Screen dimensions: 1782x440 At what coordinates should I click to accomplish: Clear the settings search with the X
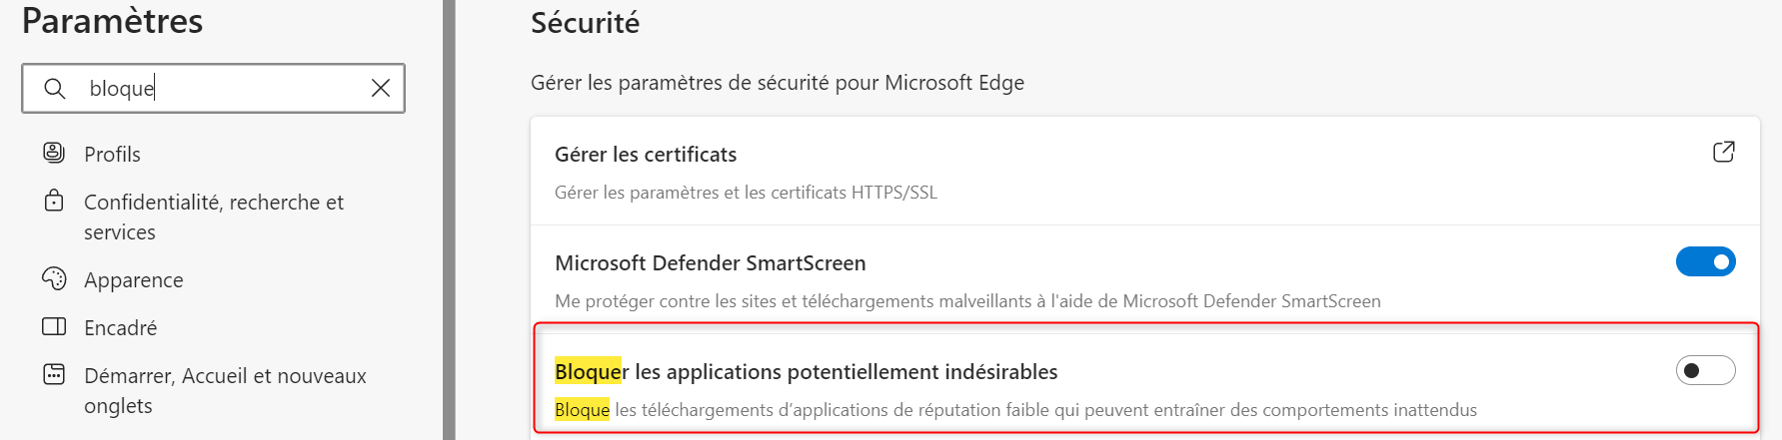381,88
